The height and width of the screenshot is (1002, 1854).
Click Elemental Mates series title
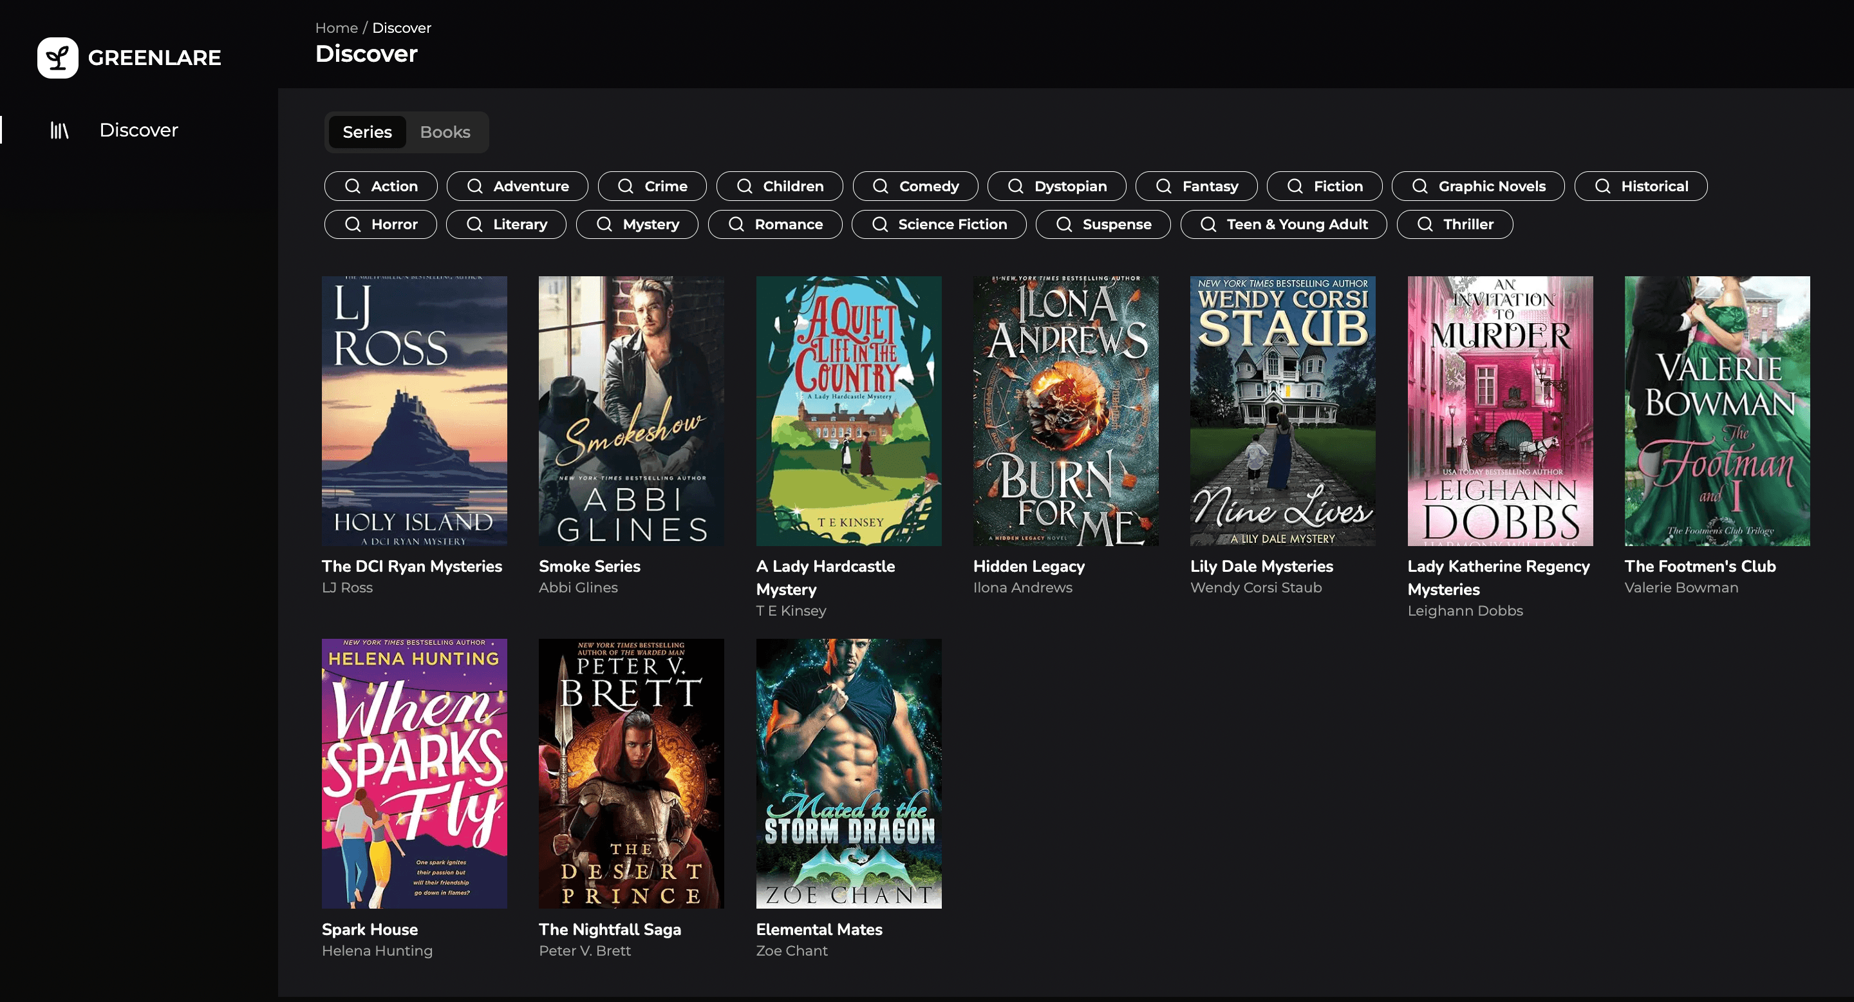click(819, 929)
